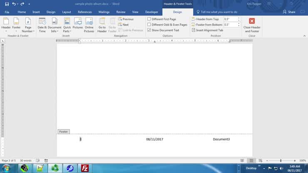Viewport: 308px width, 173px height.
Task: Open Customize Quick Access Toolbar menu
Action: pyautogui.click(x=29, y=4)
